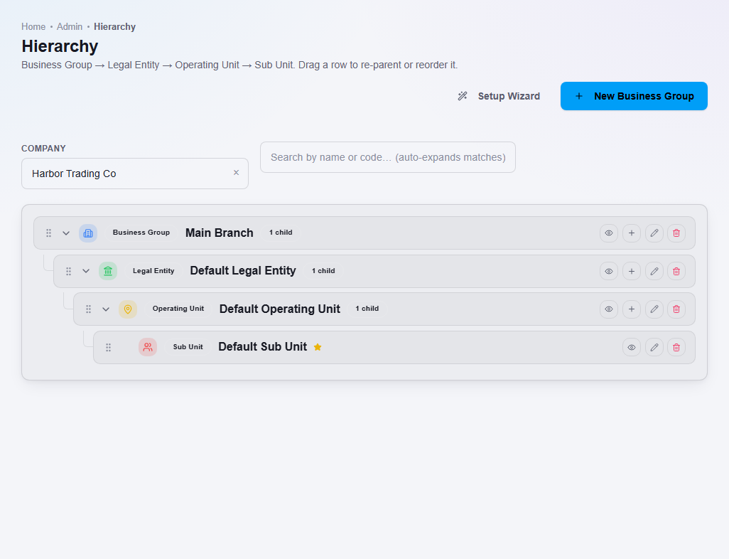This screenshot has height=559, width=729.
Task: Click the plus icon in New Business Group
Action: coord(579,96)
